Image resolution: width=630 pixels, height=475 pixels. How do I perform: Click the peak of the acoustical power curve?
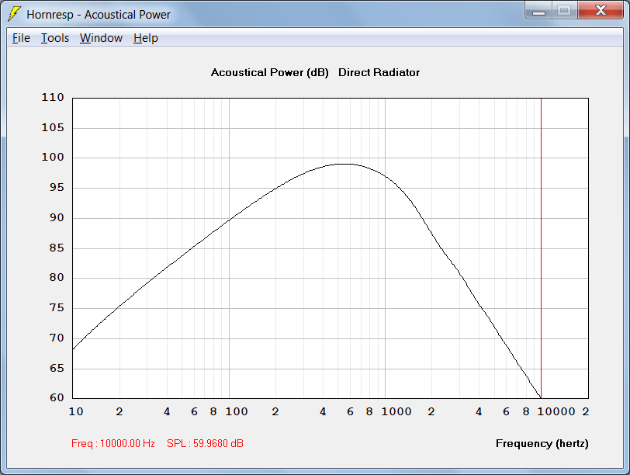pos(345,164)
